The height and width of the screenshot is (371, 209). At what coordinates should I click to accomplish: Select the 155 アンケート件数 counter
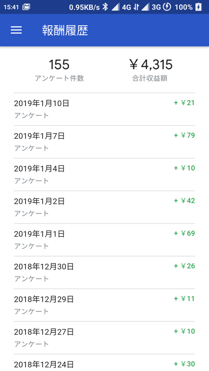59,70
